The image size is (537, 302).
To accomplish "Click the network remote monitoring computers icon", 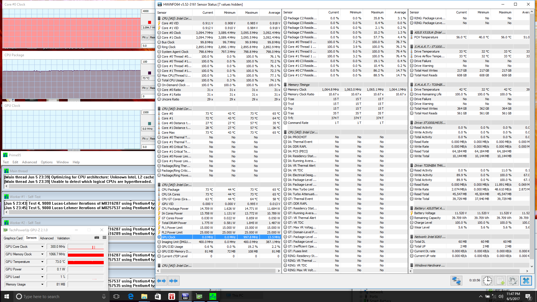I will pyautogui.click(x=456, y=280).
